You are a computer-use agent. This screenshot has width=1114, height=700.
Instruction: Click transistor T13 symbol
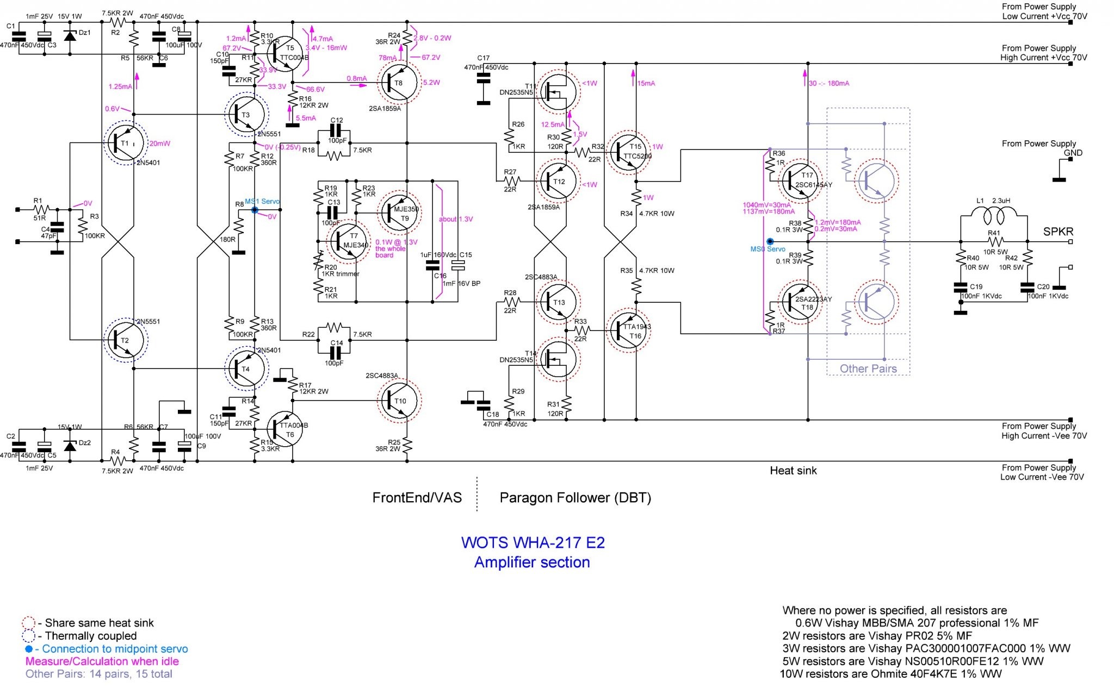tap(559, 302)
